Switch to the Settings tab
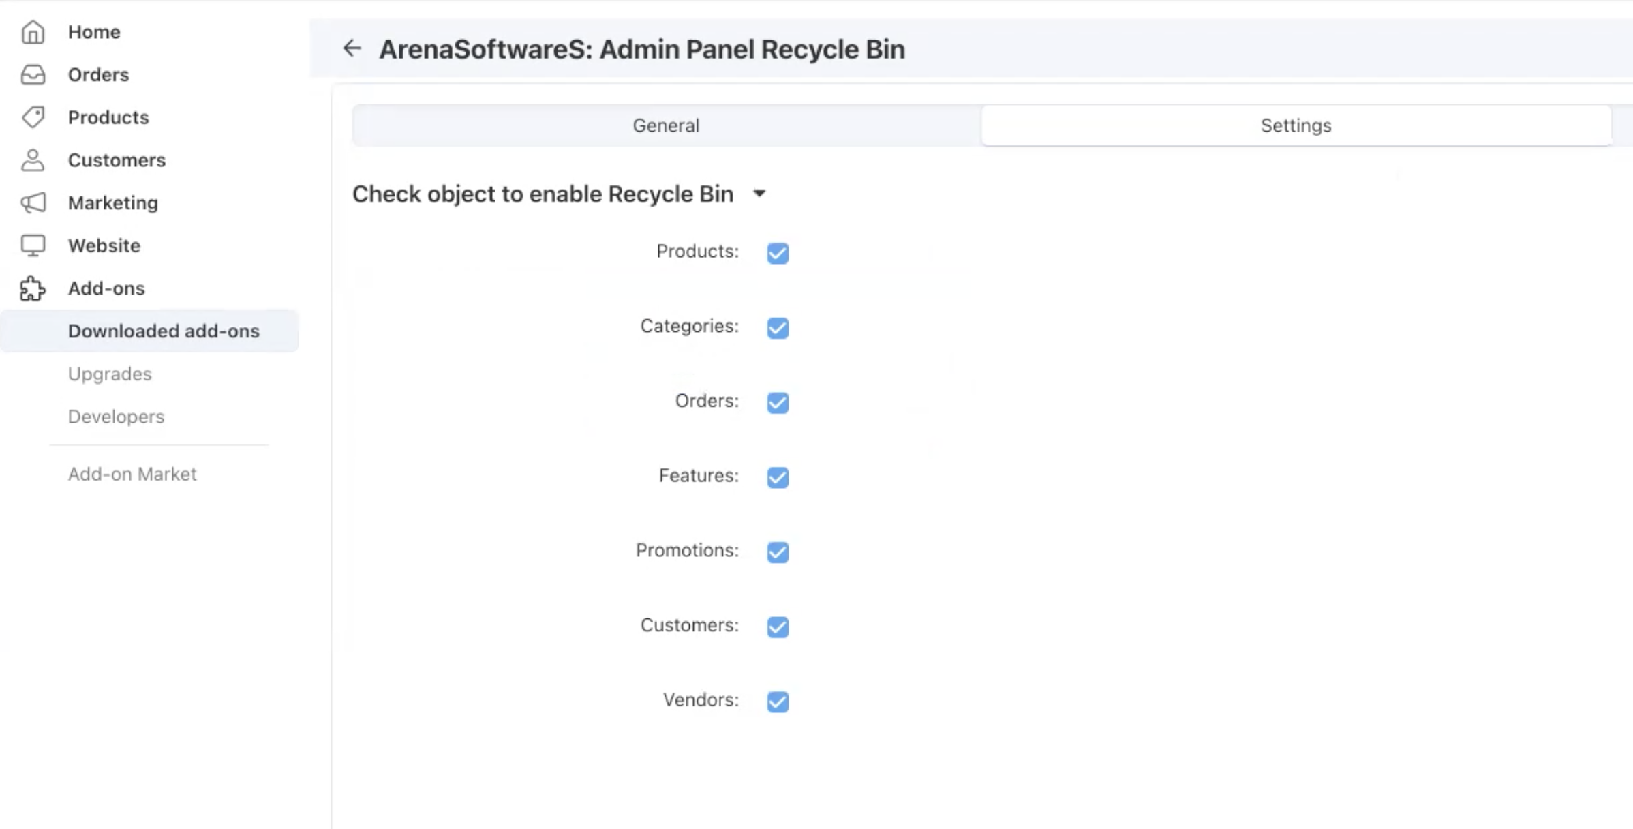1633x829 pixels. coord(1296,125)
